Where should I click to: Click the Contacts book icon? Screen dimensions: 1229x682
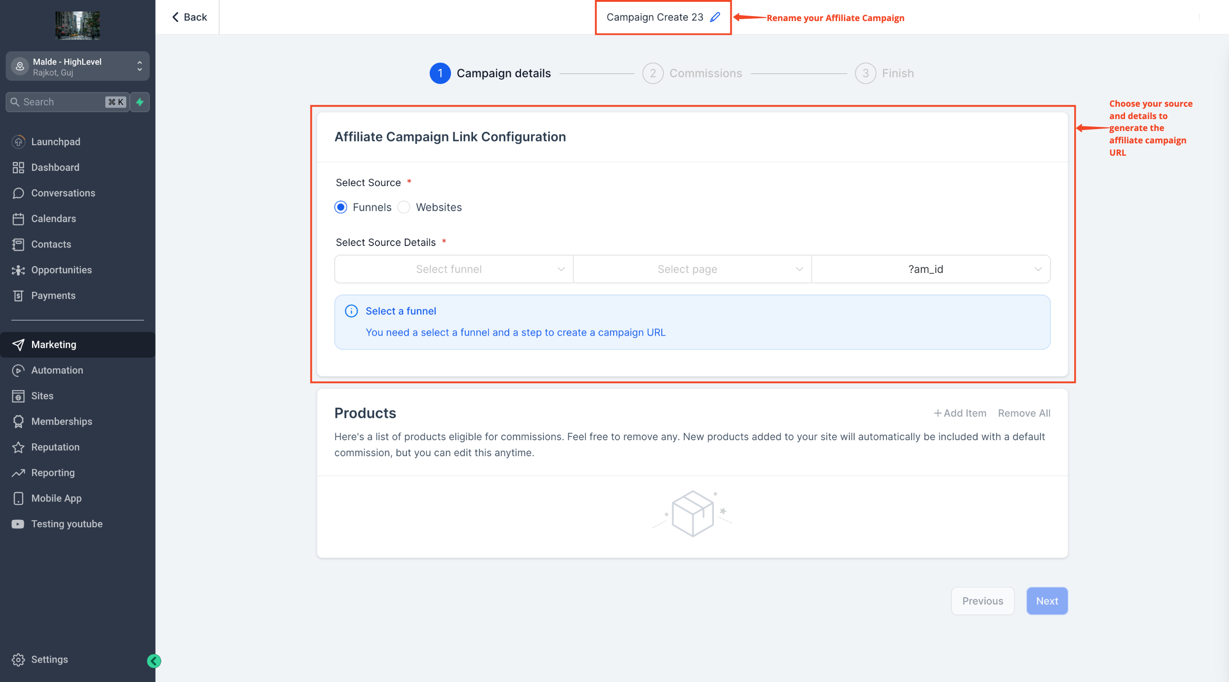click(18, 244)
